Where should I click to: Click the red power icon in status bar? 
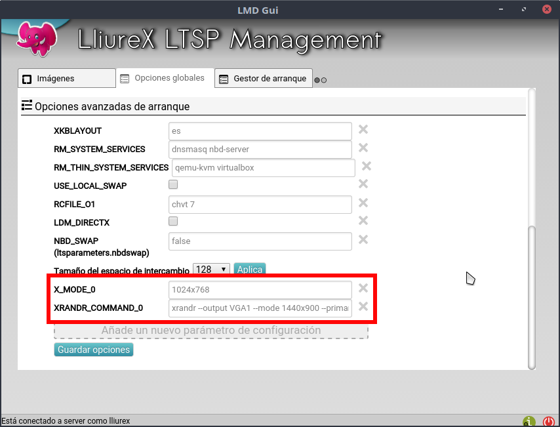549,421
